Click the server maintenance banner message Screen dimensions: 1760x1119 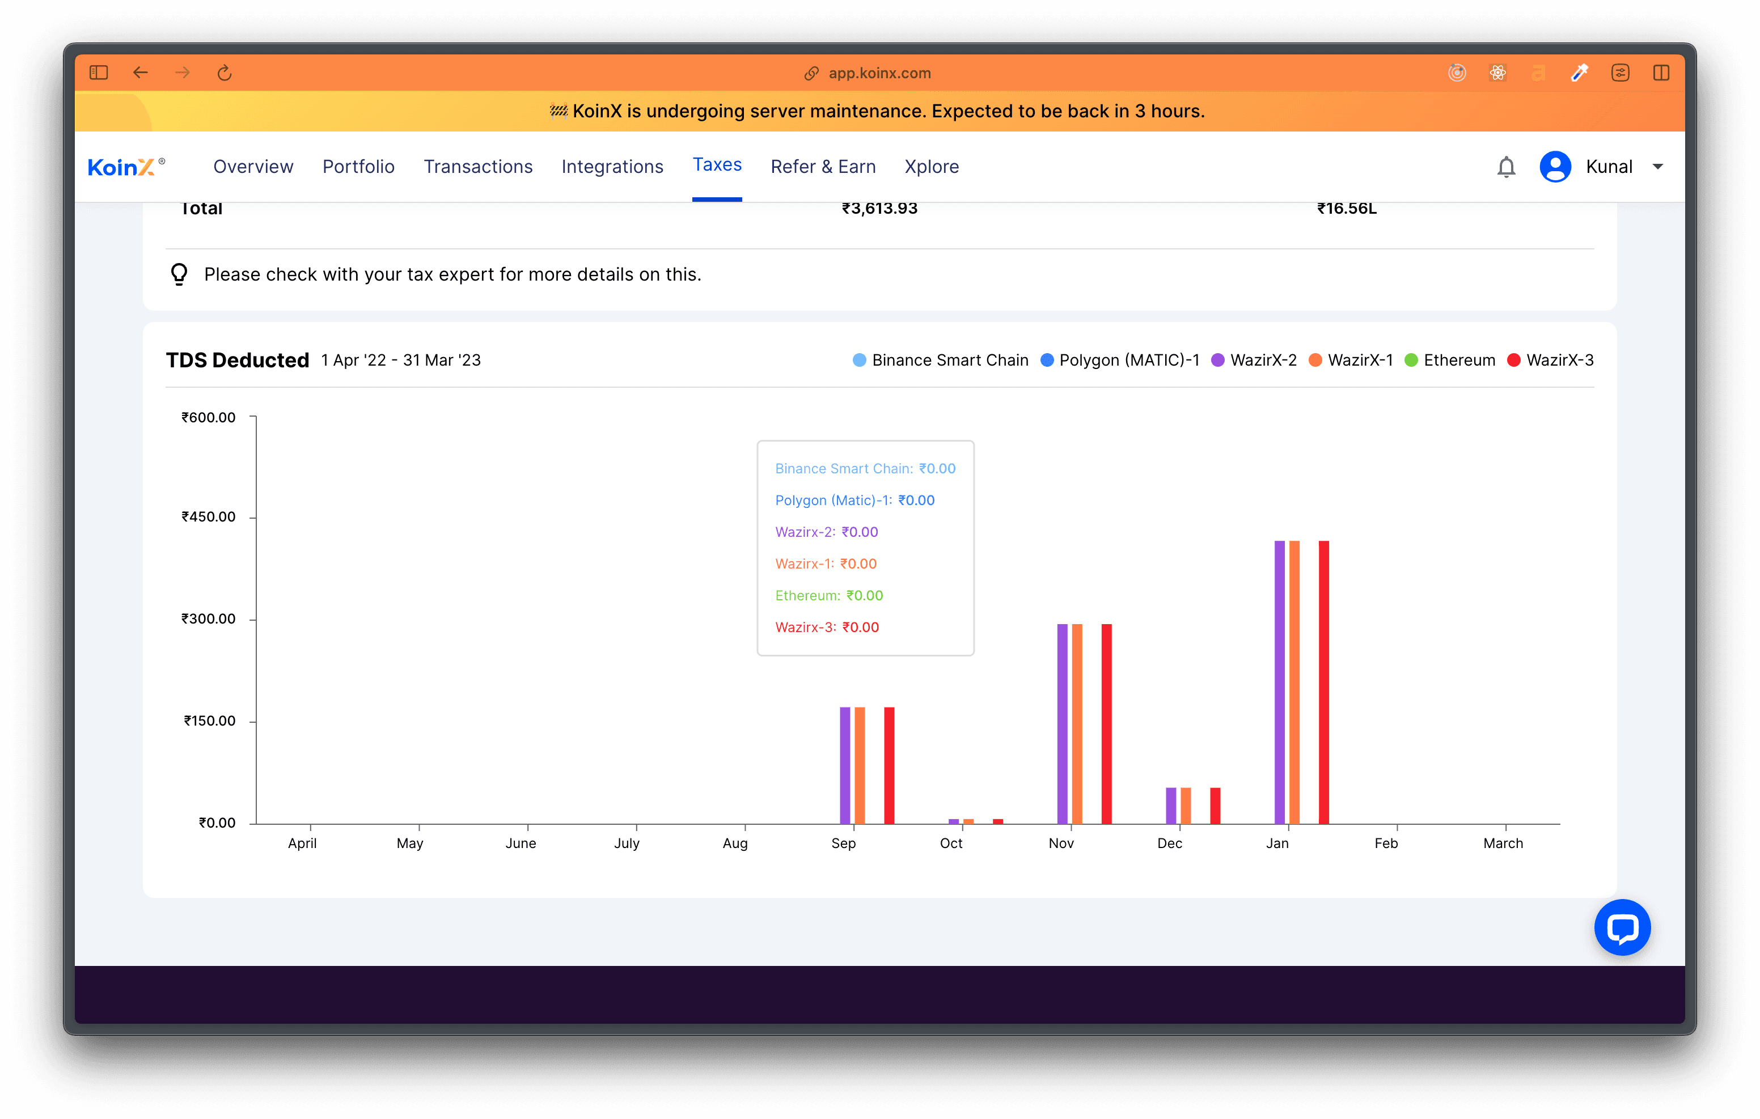point(878,111)
